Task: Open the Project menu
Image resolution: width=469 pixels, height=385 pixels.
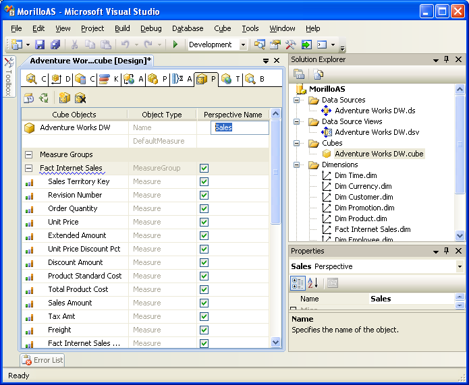Action: tap(92, 28)
